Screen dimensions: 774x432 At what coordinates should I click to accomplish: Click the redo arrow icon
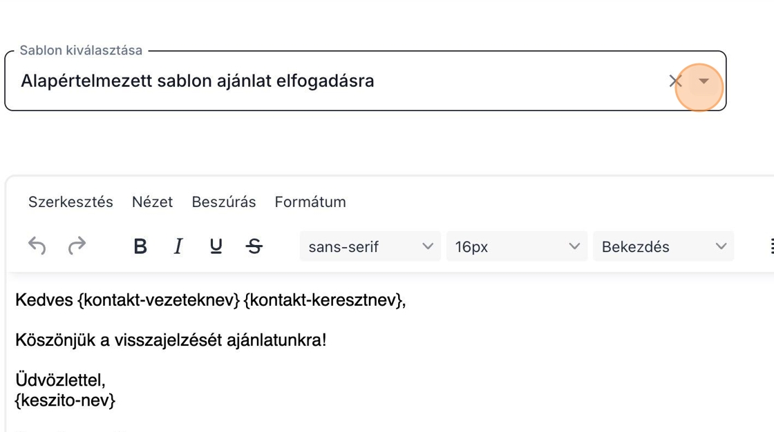click(77, 246)
